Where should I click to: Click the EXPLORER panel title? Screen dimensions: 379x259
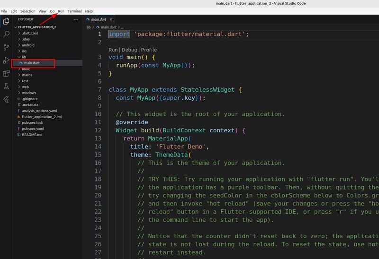tap(26, 19)
